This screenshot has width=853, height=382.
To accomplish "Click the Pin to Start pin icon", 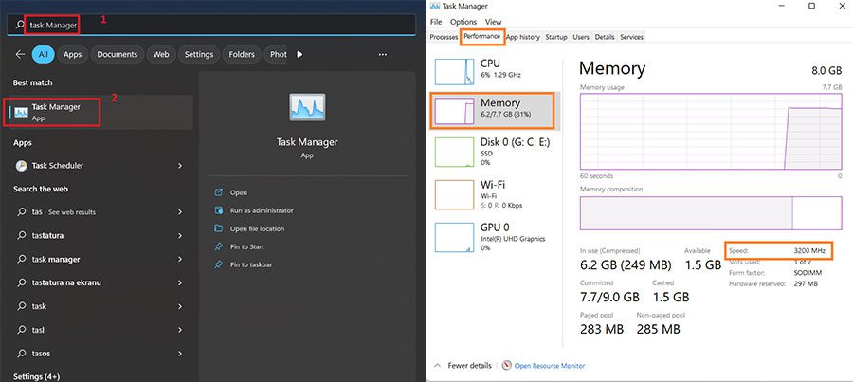I will click(219, 246).
